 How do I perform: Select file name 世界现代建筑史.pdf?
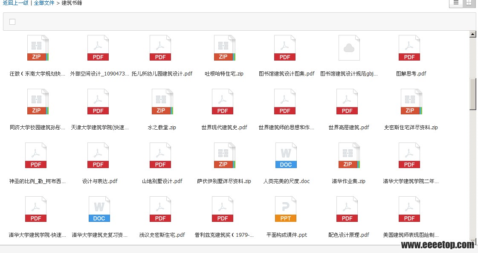click(x=224, y=128)
